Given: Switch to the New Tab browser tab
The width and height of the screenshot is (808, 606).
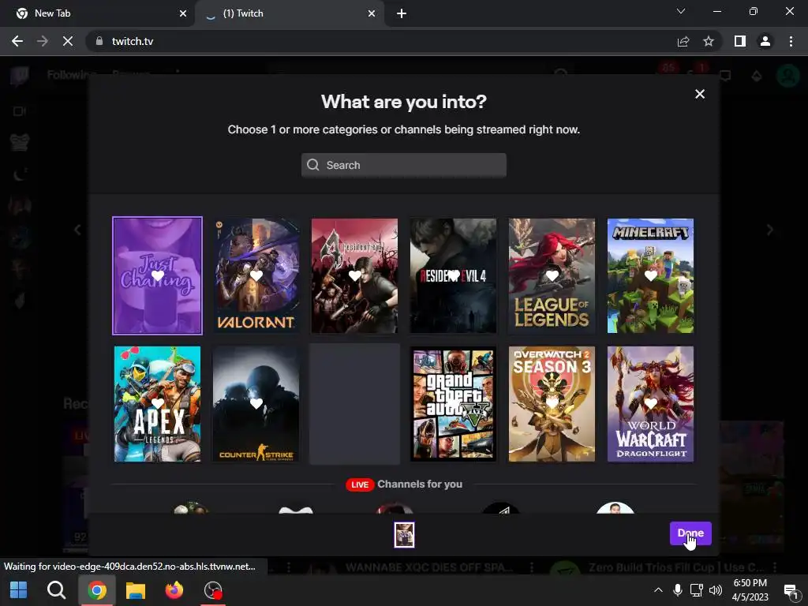Looking at the screenshot, I should 98,13.
